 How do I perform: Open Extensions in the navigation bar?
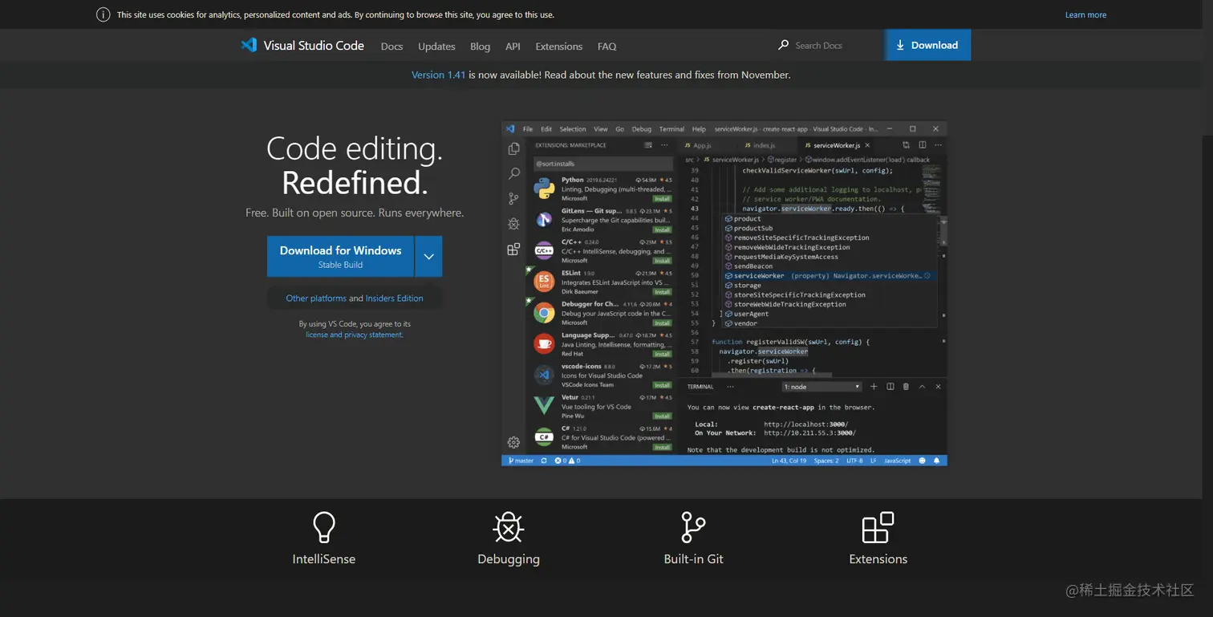[x=558, y=47]
